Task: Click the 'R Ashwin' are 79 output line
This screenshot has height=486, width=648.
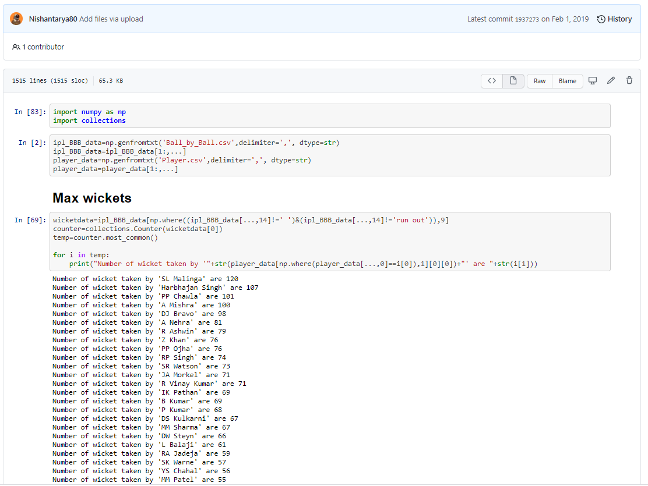Action: [x=139, y=331]
